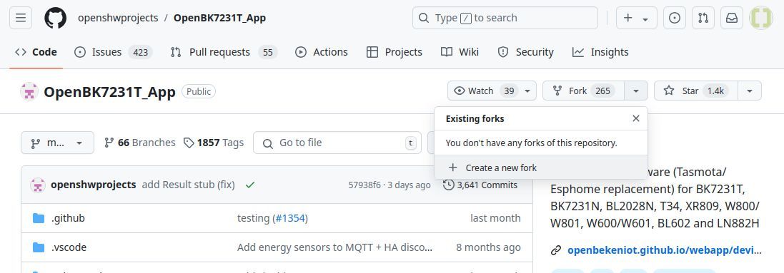The width and height of the screenshot is (784, 273).
Task: Expand the star lists dropdown arrow
Action: tap(750, 91)
